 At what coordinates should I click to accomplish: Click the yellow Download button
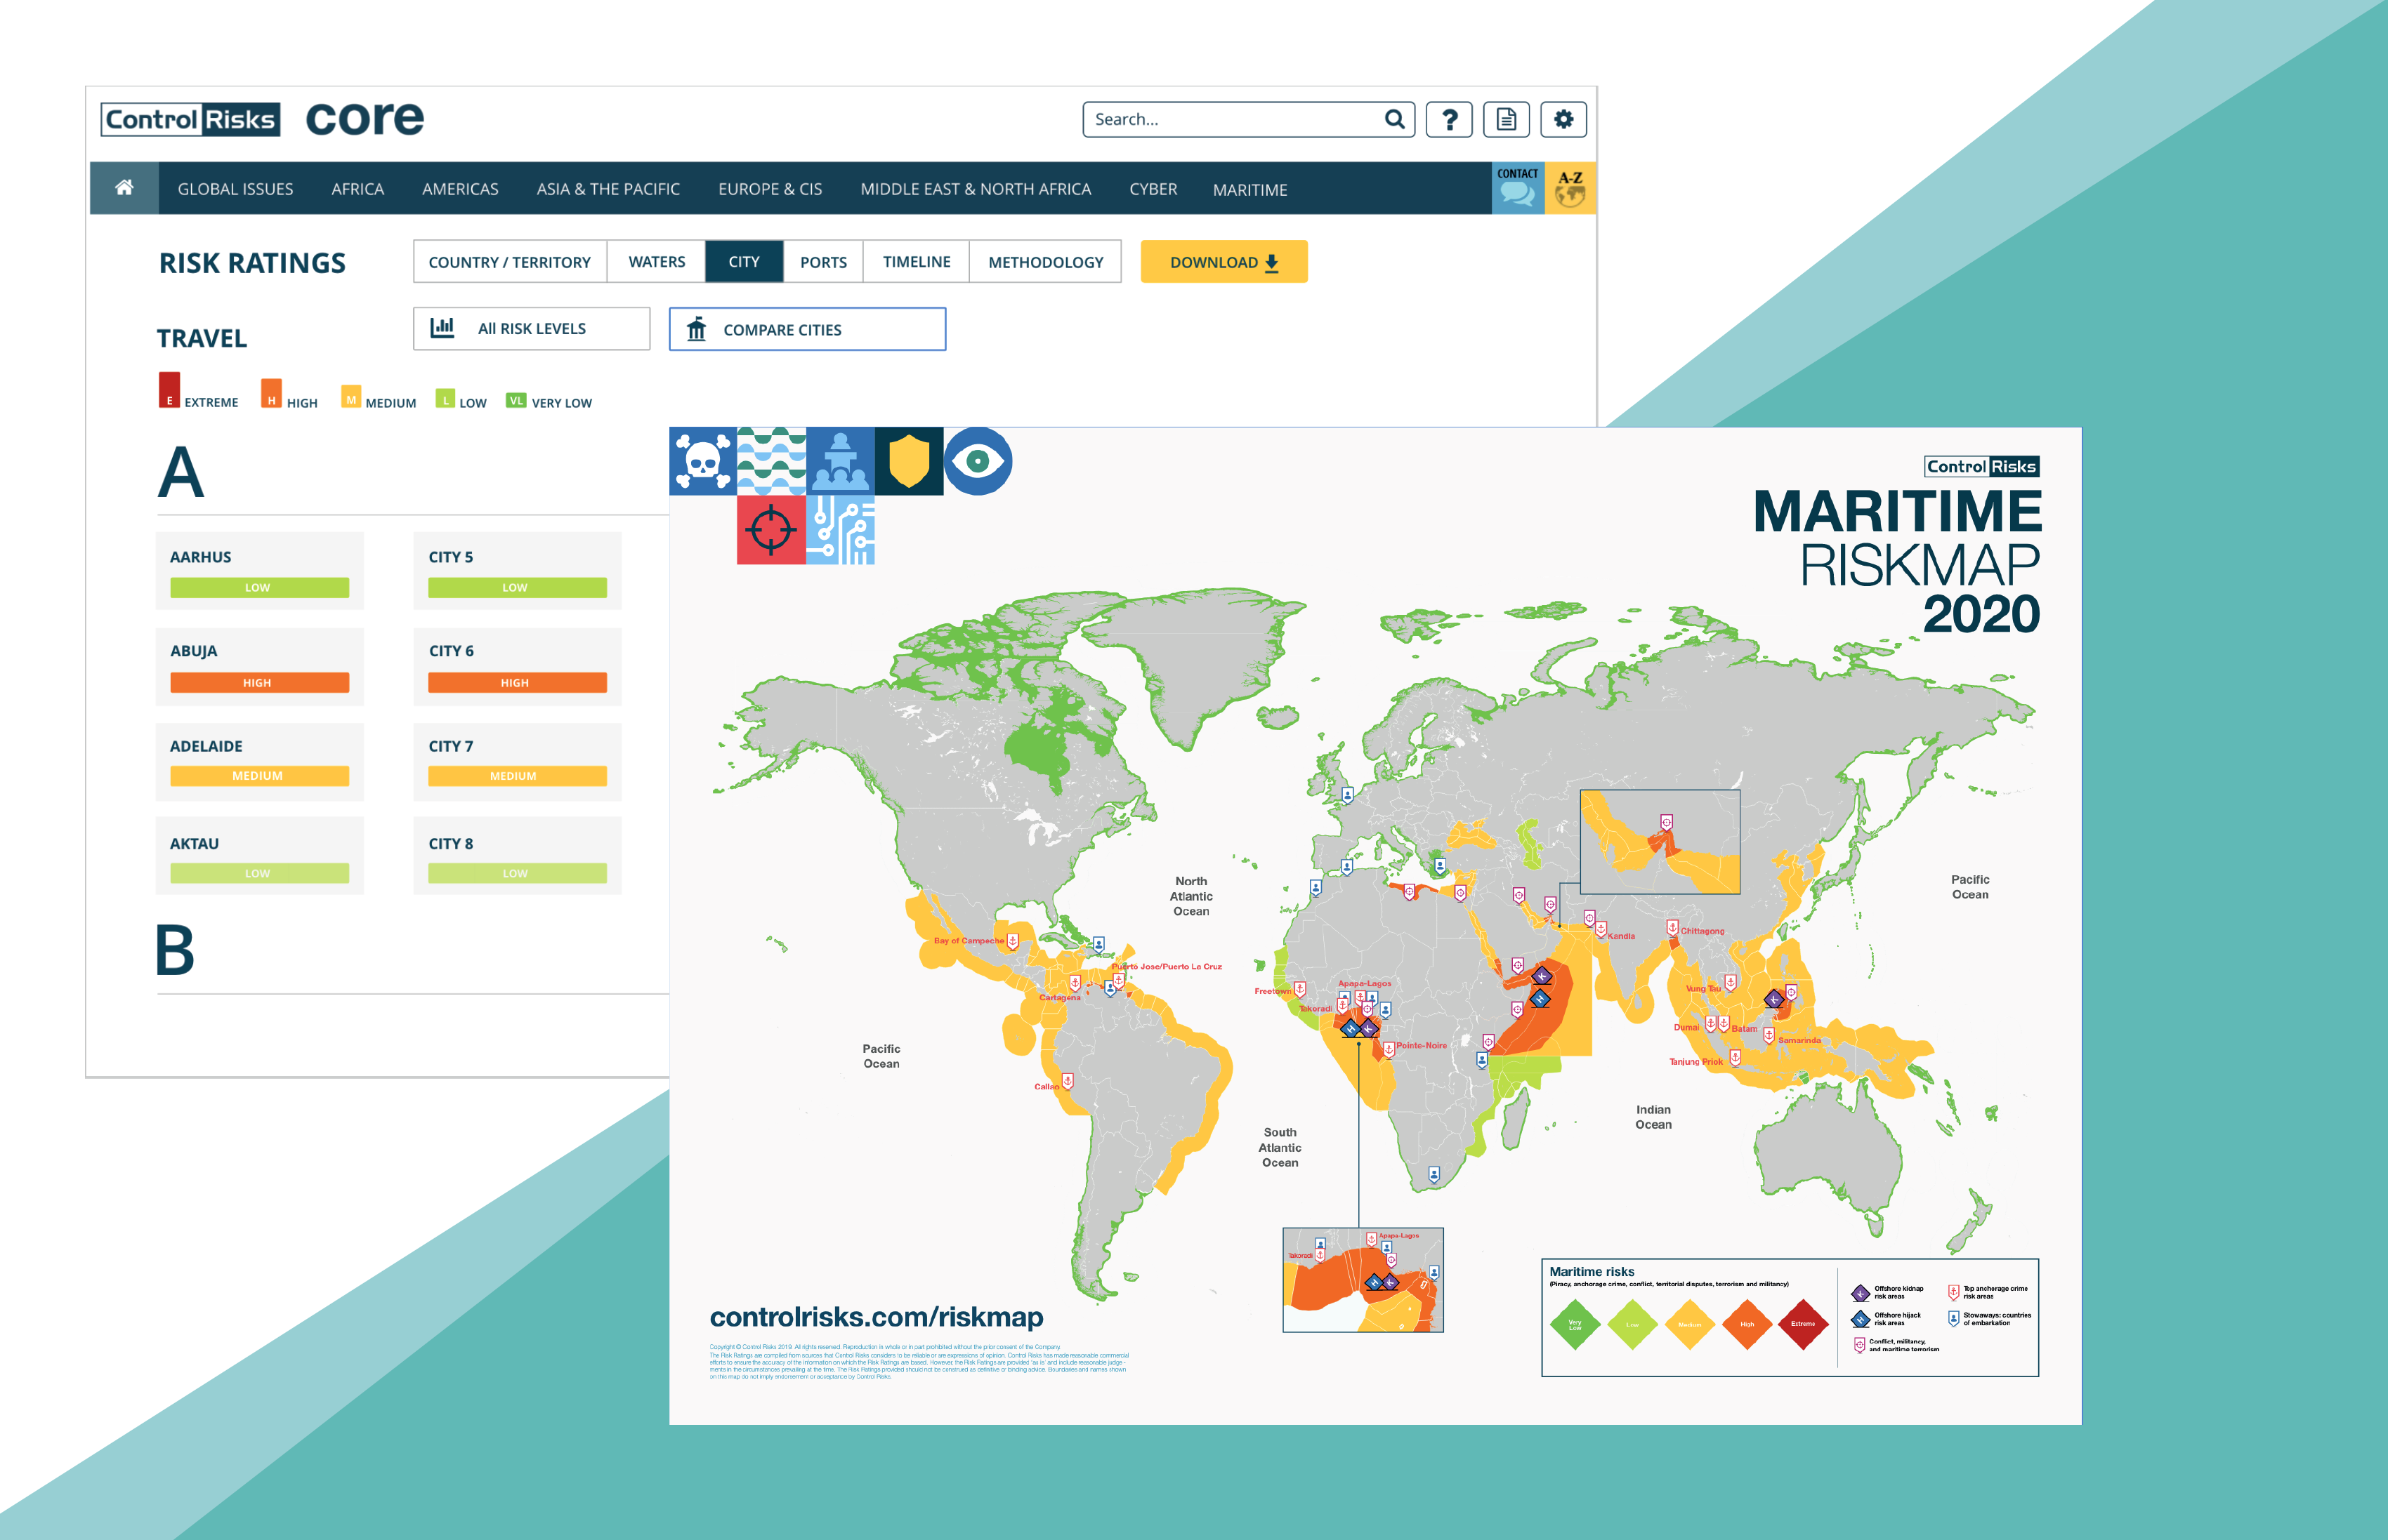1223,262
